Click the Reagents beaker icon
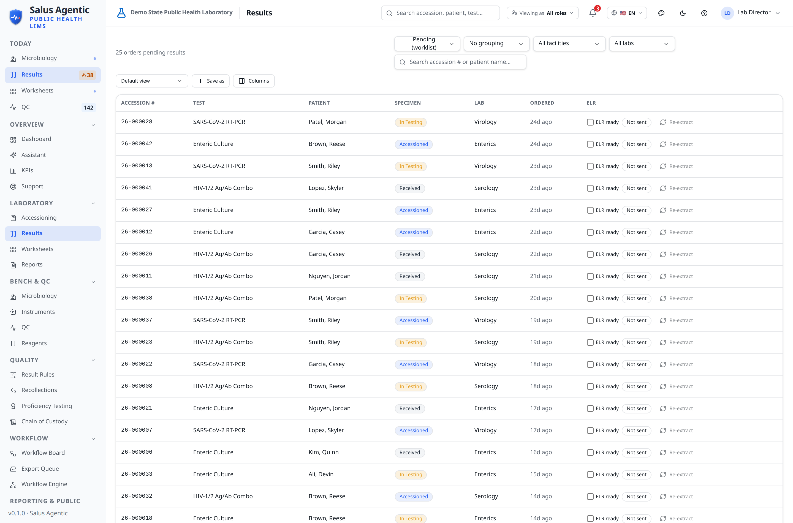Viewport: 793px width, 523px height. click(x=13, y=343)
